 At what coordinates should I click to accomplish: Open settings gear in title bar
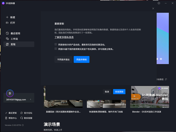point(159,3)
